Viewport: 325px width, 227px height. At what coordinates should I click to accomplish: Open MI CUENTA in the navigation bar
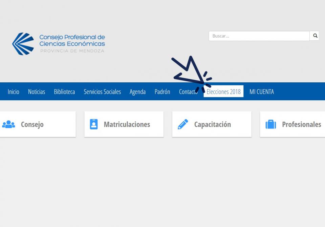(262, 91)
